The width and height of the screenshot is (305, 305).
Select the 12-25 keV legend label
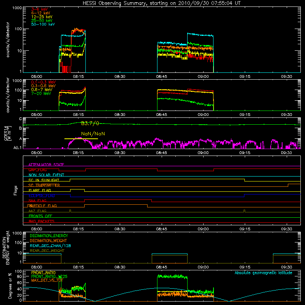tap(42, 17)
